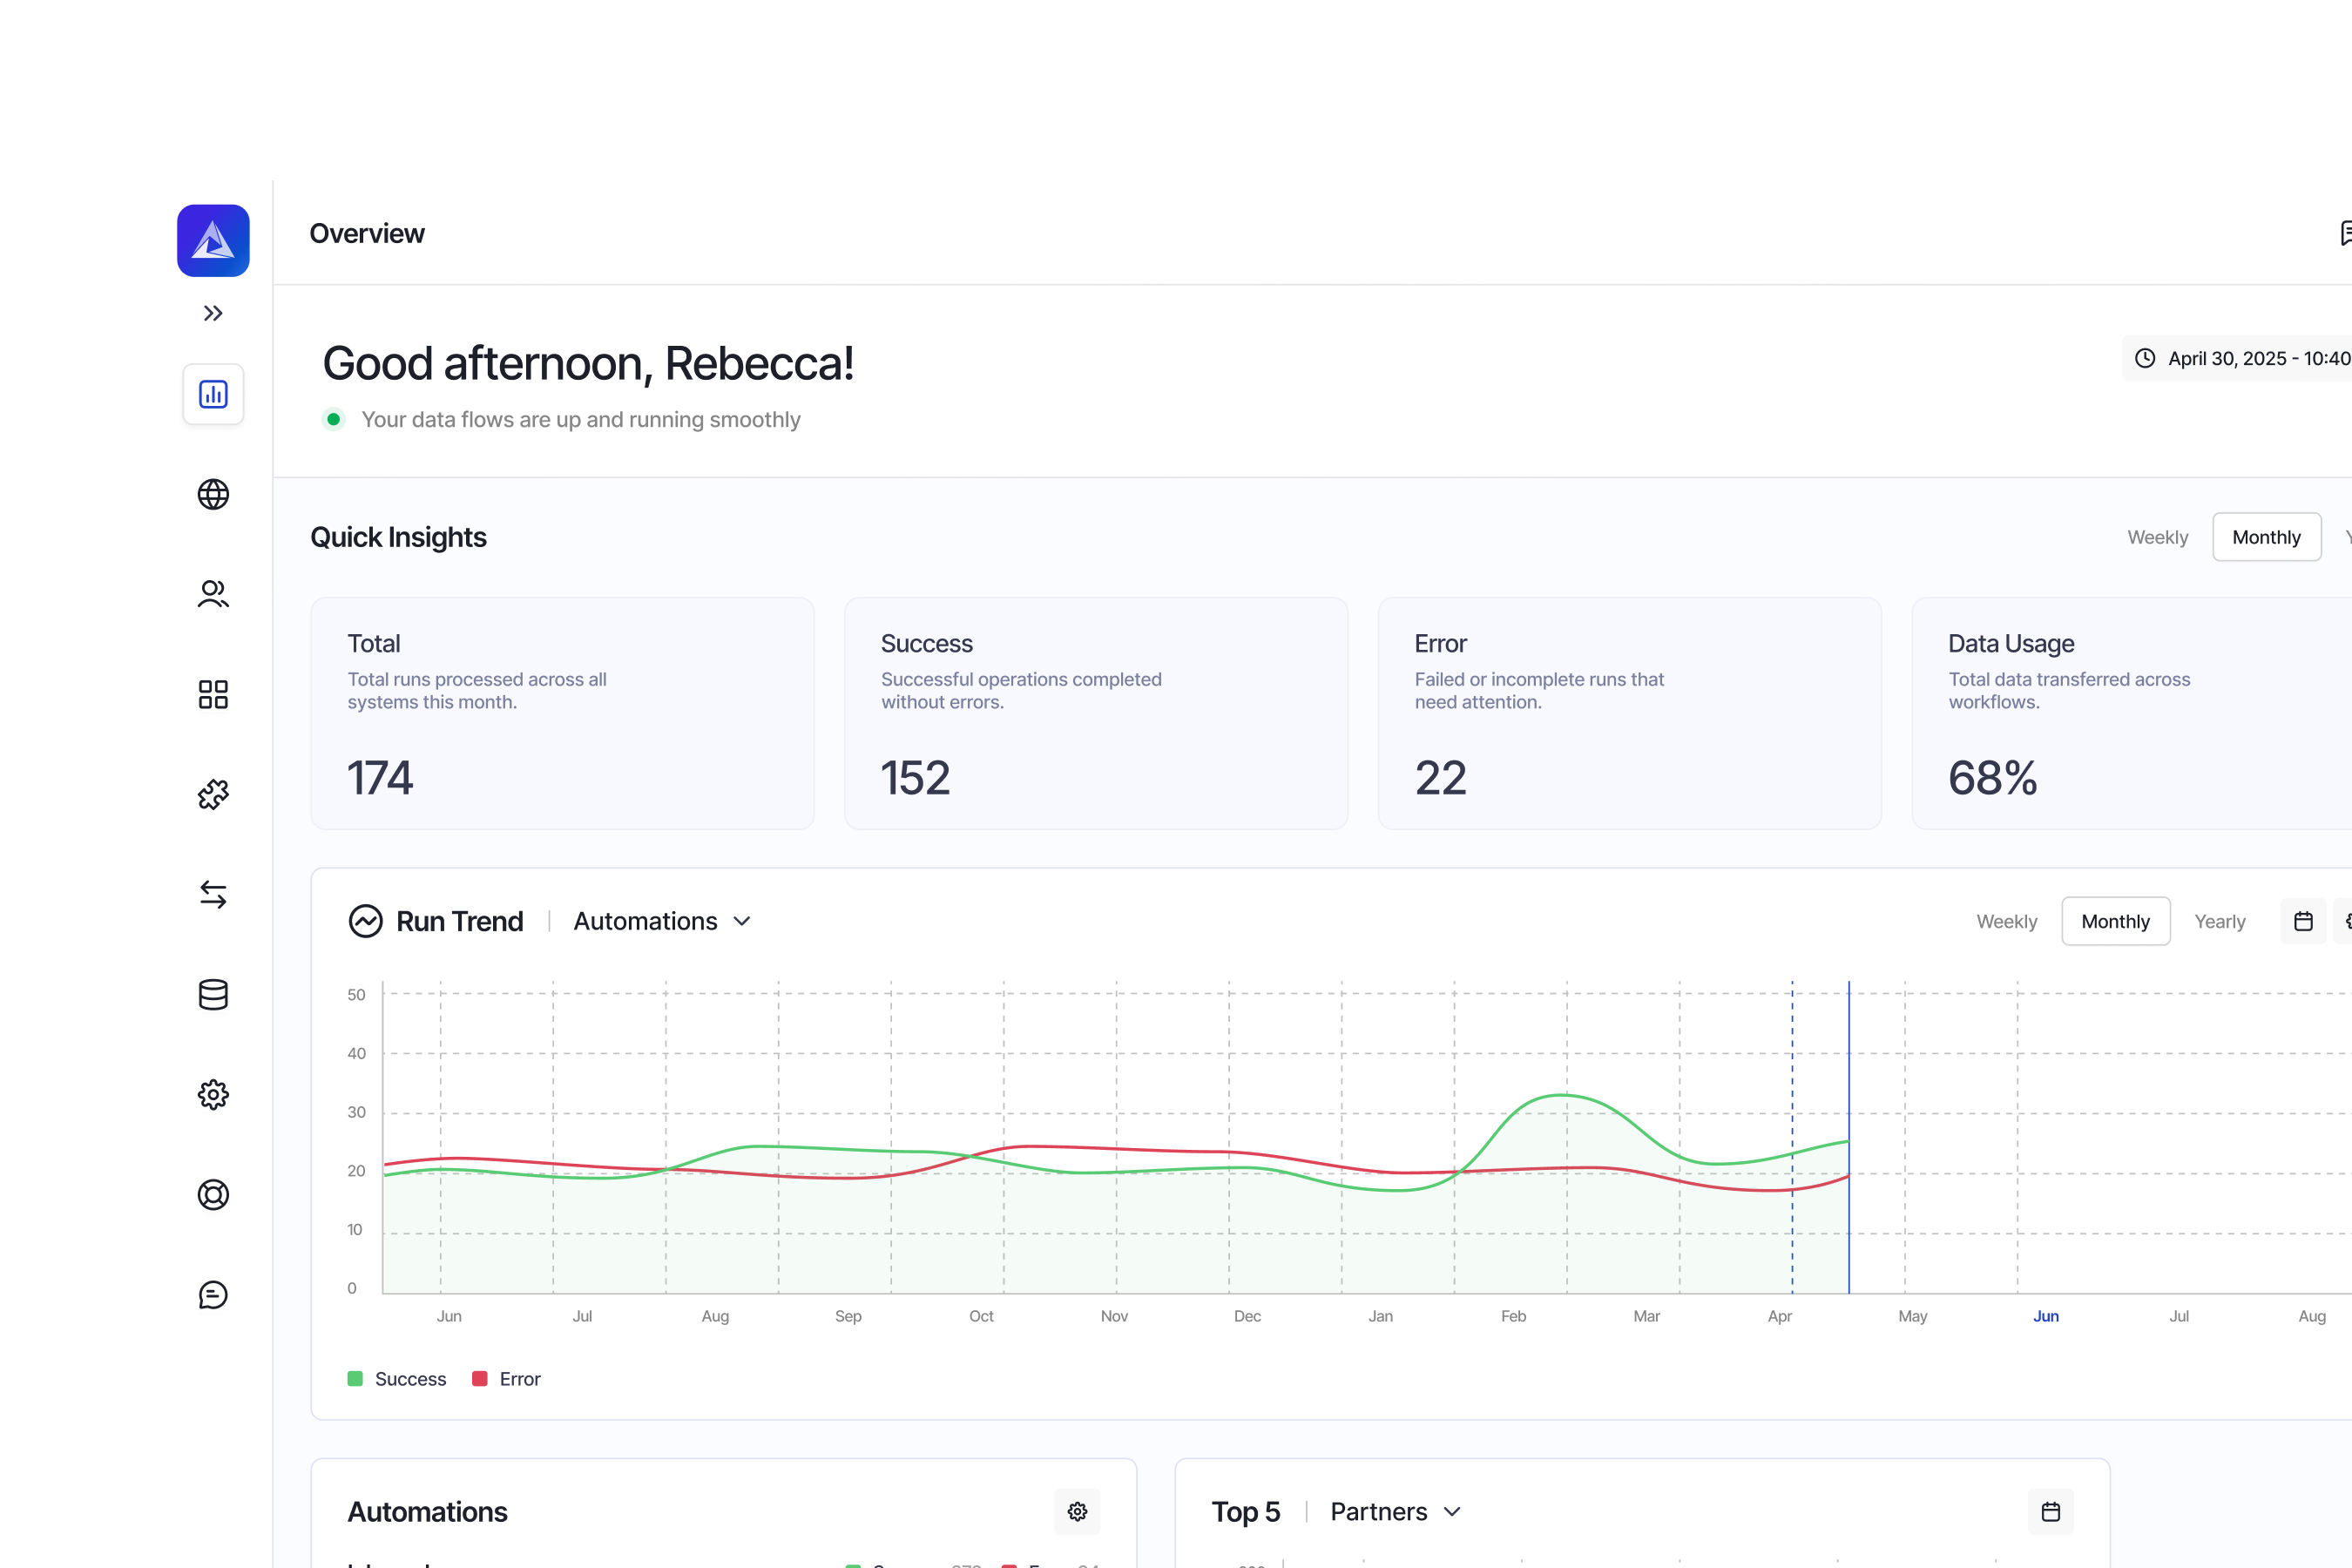
Task: Open Run Trend calendar date picker
Action: [x=2303, y=921]
